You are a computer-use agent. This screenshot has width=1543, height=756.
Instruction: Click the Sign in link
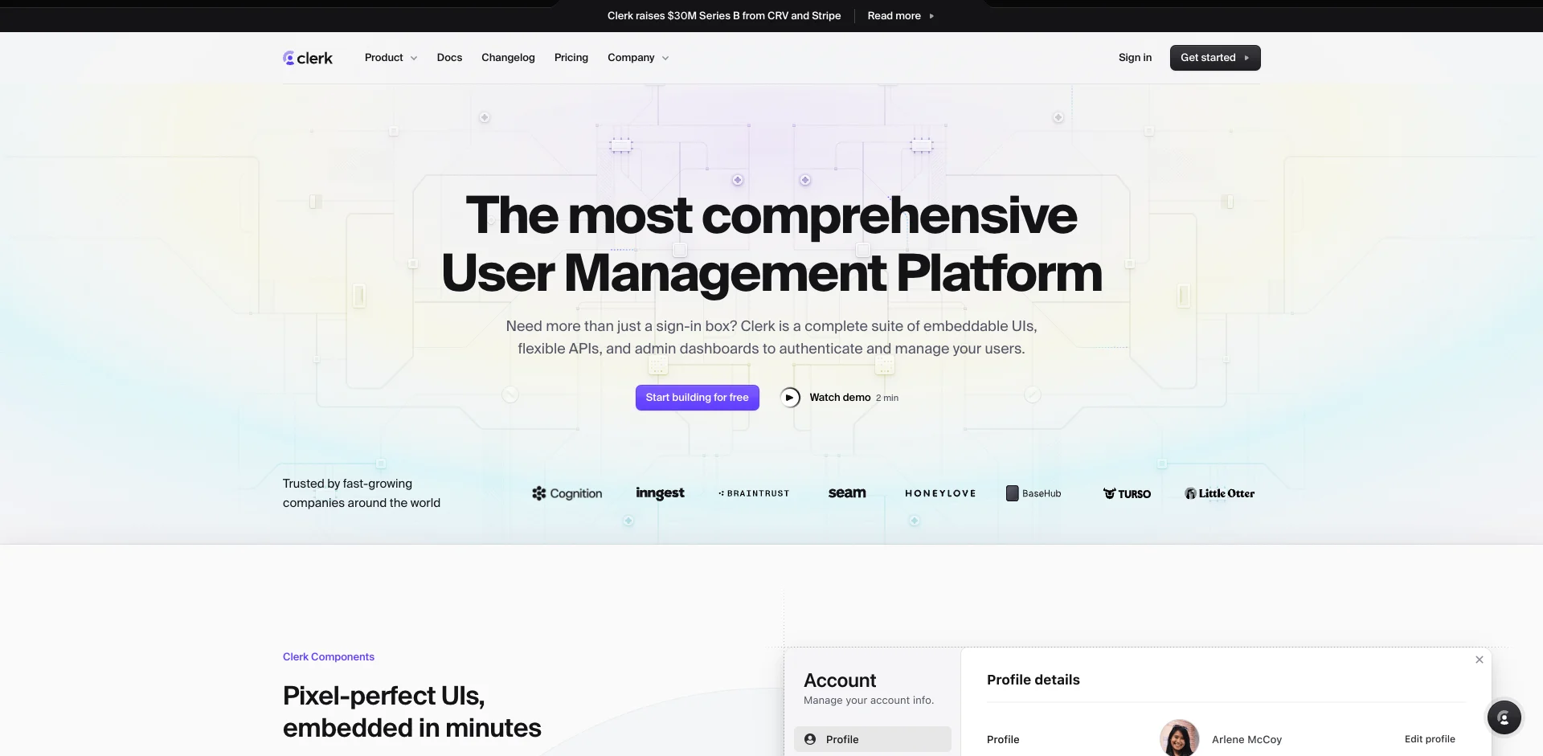coord(1135,58)
